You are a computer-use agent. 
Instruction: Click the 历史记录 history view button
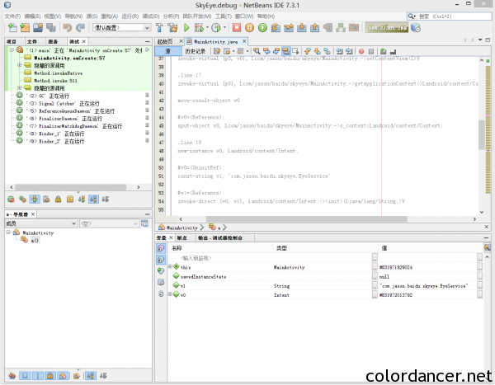point(195,51)
